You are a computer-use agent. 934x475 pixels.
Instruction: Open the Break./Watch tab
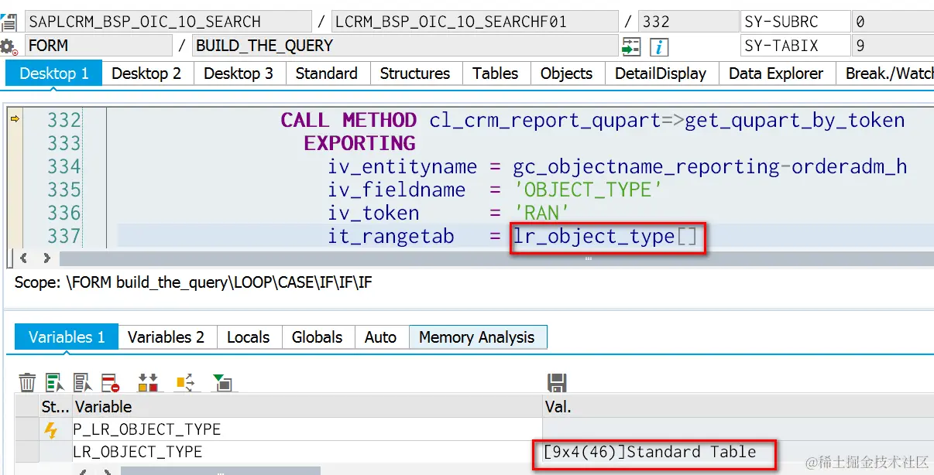885,73
